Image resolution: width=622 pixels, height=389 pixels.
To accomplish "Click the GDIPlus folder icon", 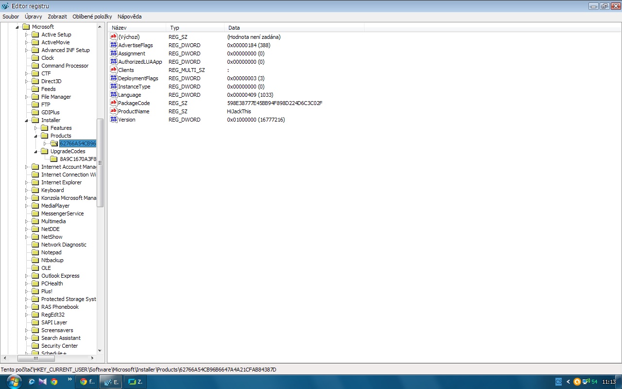I will (x=35, y=112).
